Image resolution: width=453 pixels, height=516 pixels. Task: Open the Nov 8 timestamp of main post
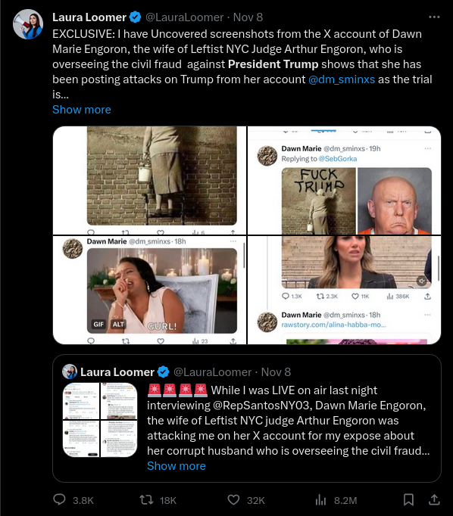point(248,17)
